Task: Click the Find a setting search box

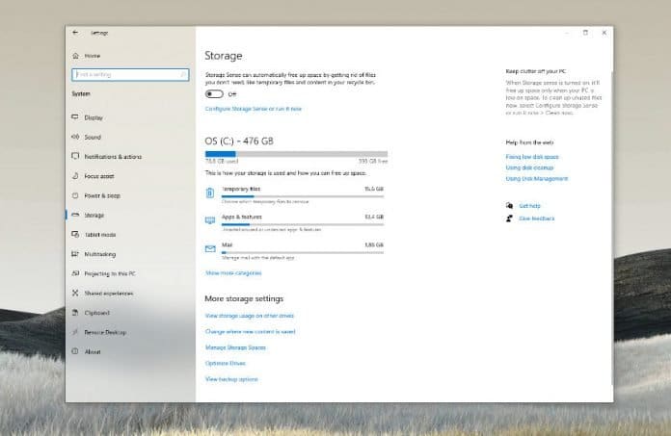Action: pyautogui.click(x=130, y=74)
